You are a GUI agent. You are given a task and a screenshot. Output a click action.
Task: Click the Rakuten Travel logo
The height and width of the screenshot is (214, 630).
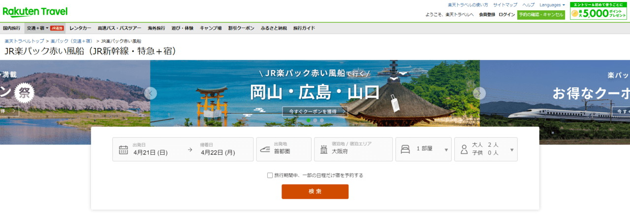(x=35, y=11)
